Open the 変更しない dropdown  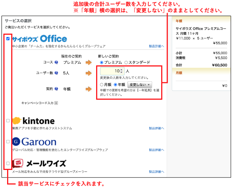(x=140, y=85)
